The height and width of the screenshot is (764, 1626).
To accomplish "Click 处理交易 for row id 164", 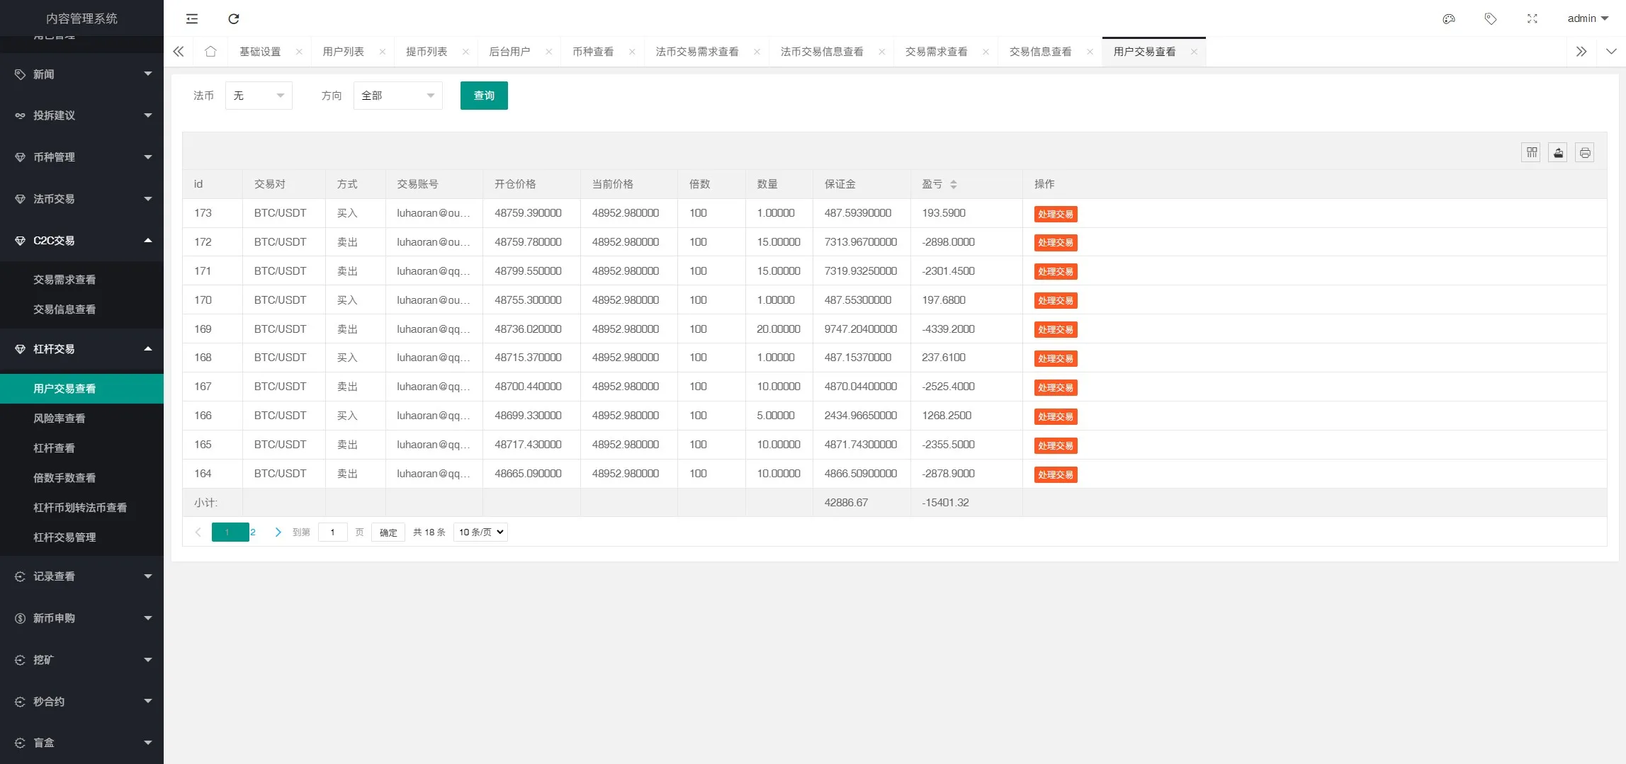I will (1056, 475).
